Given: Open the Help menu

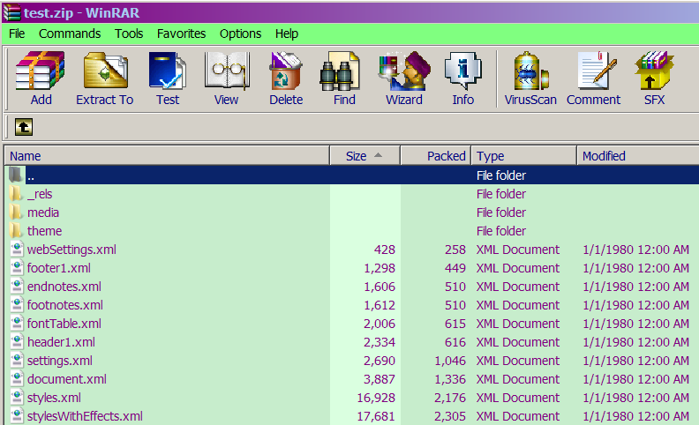Looking at the screenshot, I should pyautogui.click(x=287, y=34).
